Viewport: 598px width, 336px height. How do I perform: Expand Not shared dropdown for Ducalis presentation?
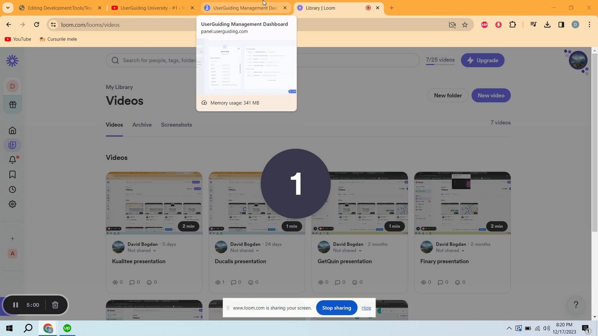[245, 251]
